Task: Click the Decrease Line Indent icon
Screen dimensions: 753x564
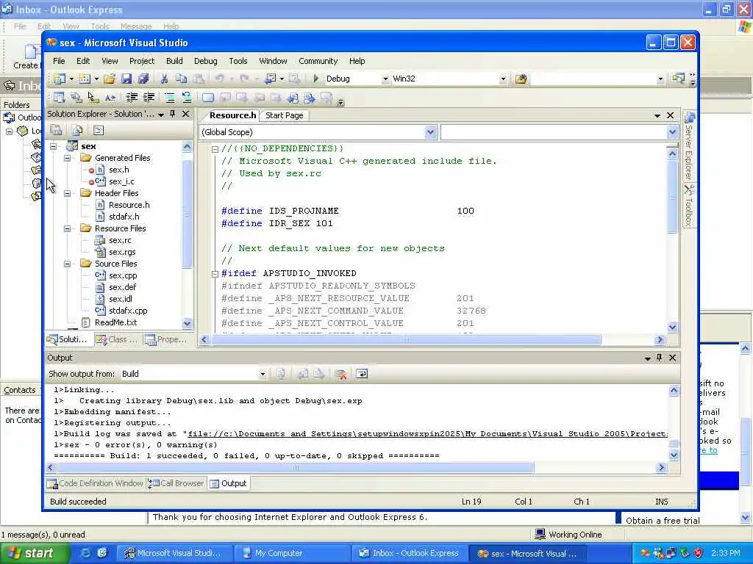Action: coord(131,98)
